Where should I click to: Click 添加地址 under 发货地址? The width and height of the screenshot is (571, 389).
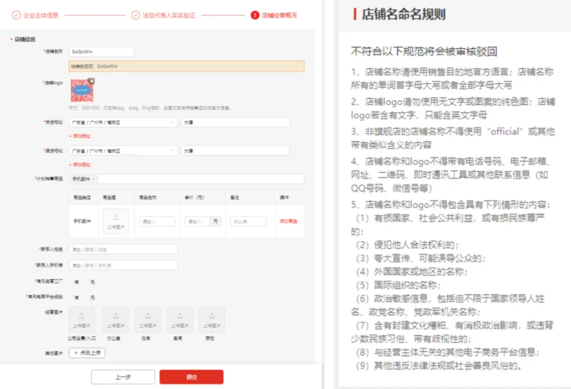pyautogui.click(x=80, y=136)
